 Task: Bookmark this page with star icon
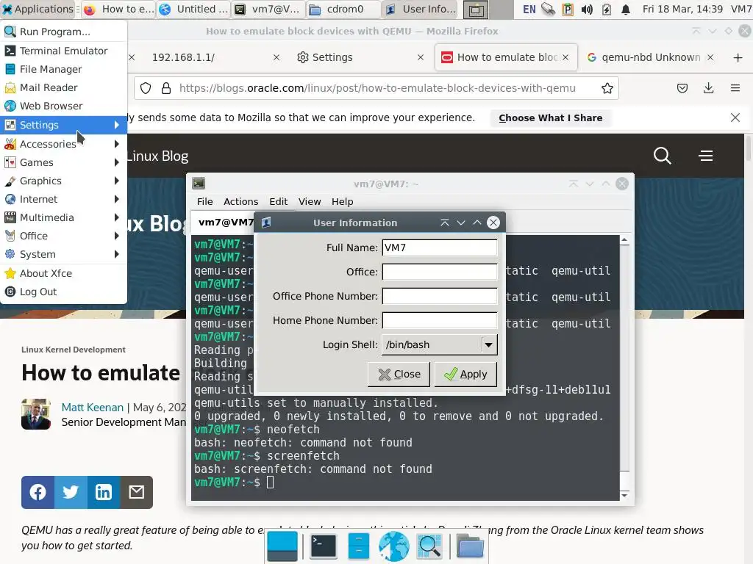pos(607,88)
